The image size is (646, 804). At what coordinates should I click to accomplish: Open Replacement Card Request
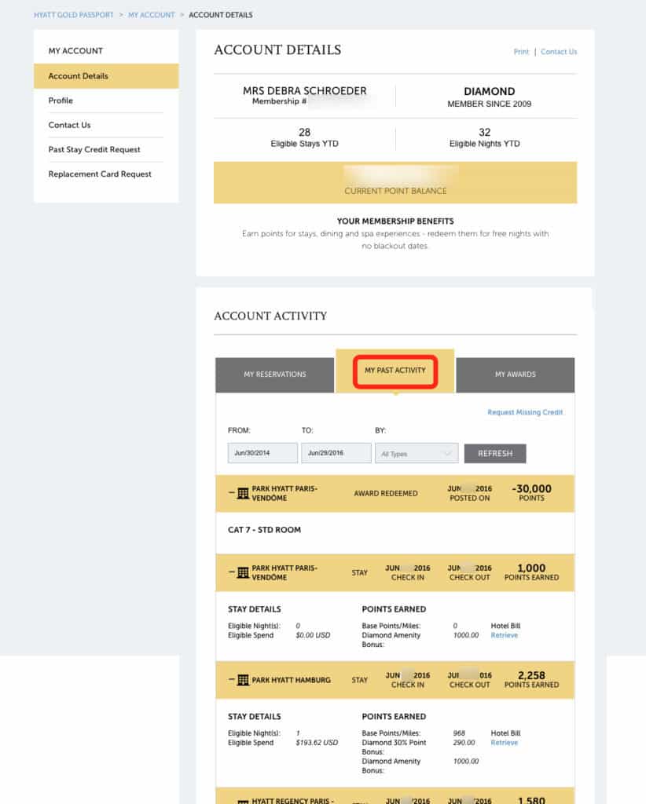pyautogui.click(x=100, y=174)
